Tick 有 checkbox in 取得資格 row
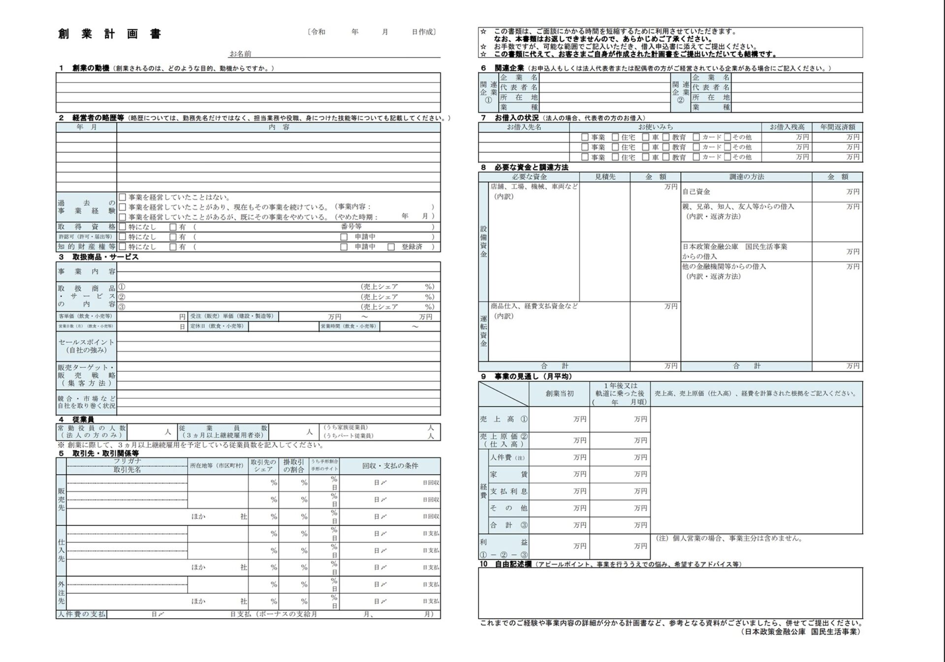945x662 pixels. pos(173,227)
